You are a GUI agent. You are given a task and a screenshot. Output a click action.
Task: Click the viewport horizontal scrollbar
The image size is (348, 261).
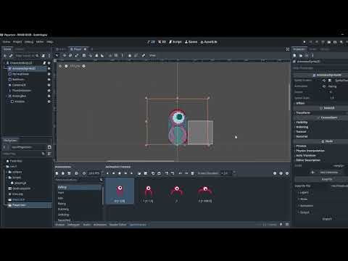point(140,161)
